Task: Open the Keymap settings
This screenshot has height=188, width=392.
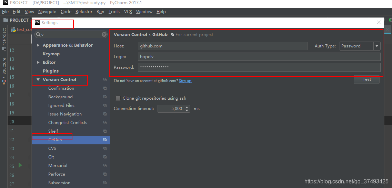Action: coord(51,54)
